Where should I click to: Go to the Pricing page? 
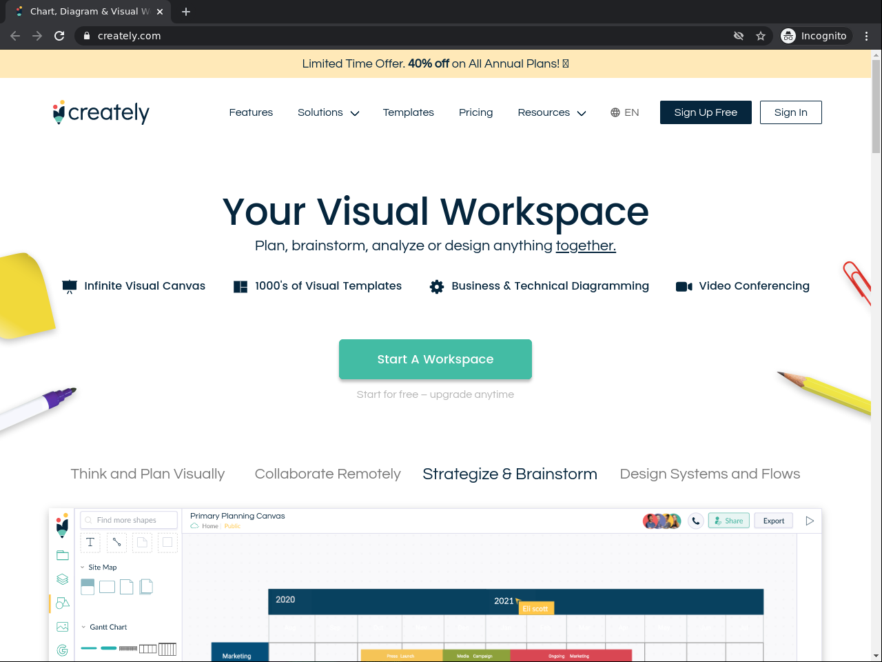coord(476,112)
